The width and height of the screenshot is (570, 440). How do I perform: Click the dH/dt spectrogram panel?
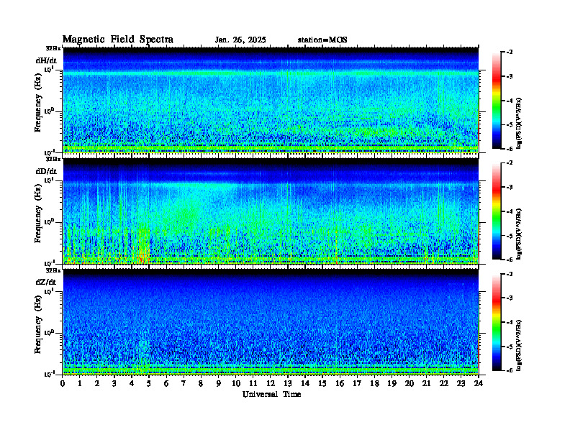click(x=271, y=100)
